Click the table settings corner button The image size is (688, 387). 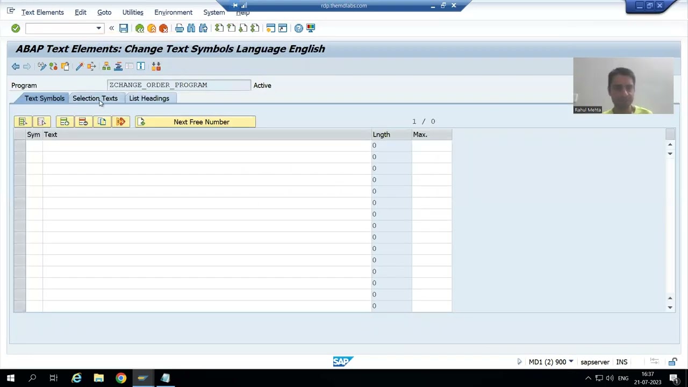click(670, 134)
